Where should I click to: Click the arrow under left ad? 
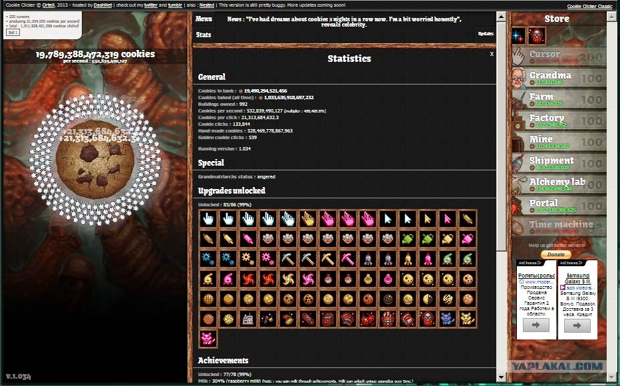coord(536,325)
